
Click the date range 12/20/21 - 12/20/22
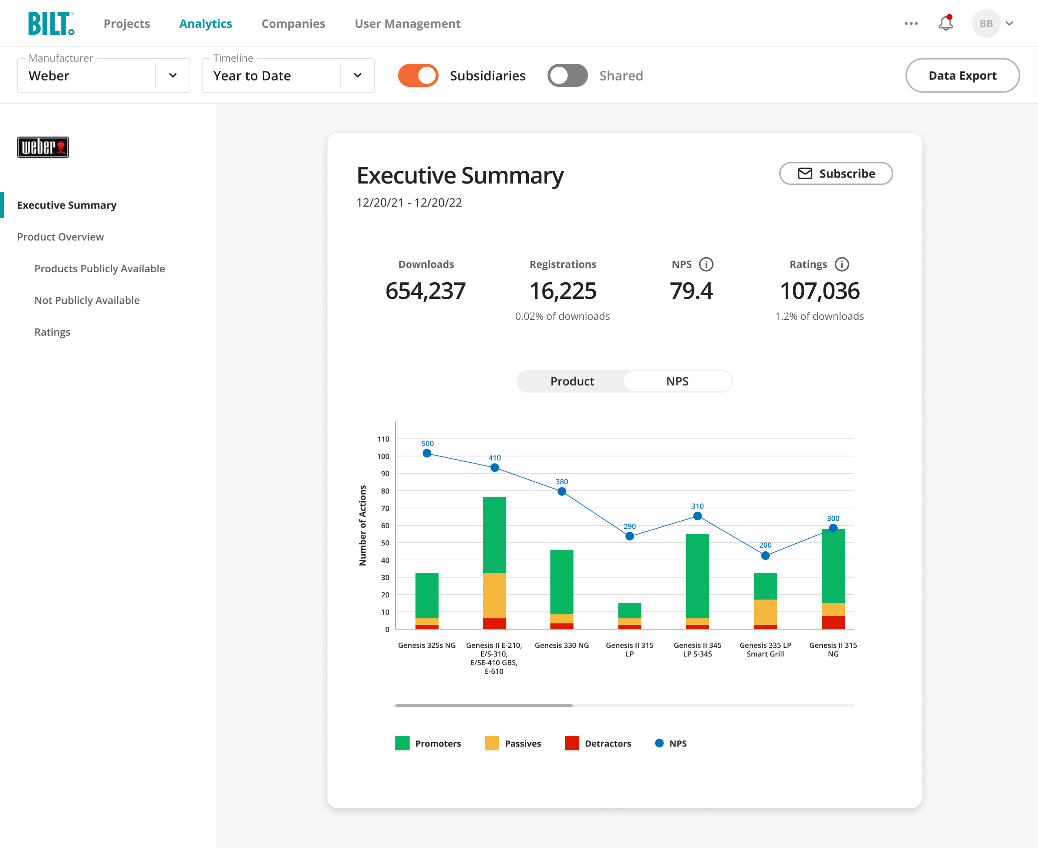tap(409, 203)
